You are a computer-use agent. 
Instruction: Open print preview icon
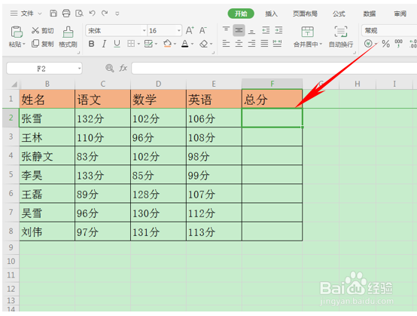pos(79,13)
